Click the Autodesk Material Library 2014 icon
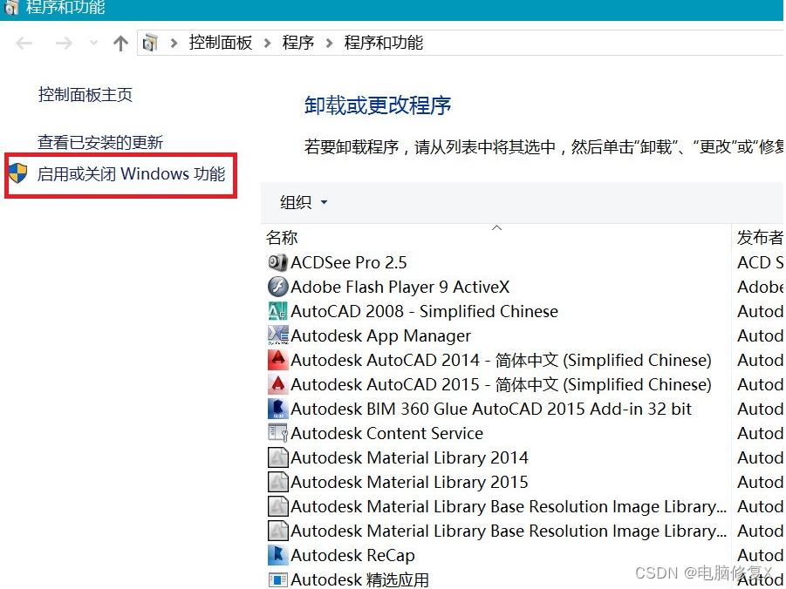 coord(277,457)
